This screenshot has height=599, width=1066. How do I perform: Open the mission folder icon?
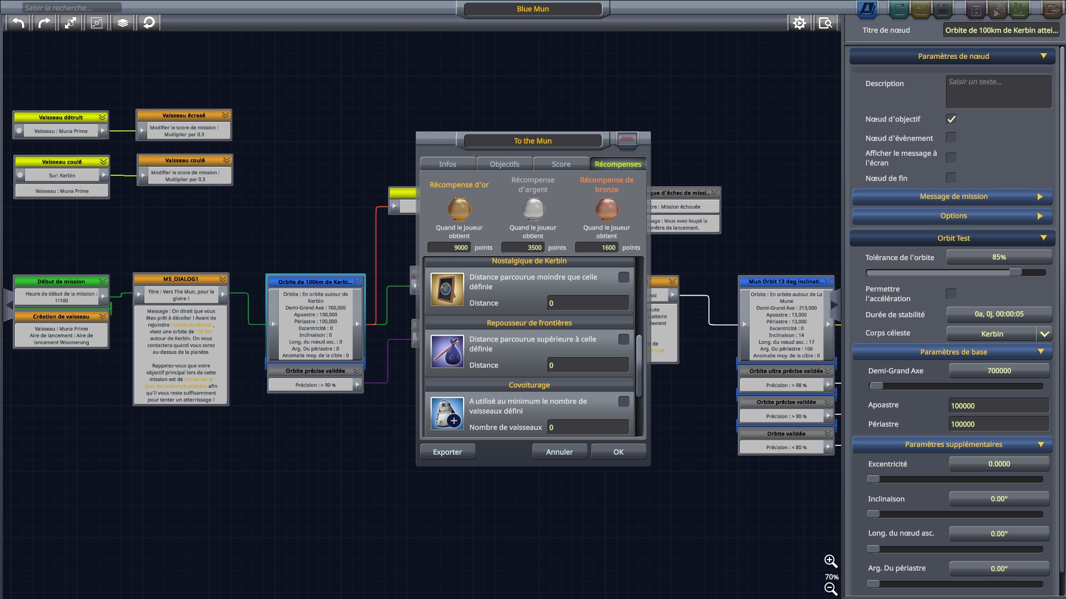click(x=921, y=9)
